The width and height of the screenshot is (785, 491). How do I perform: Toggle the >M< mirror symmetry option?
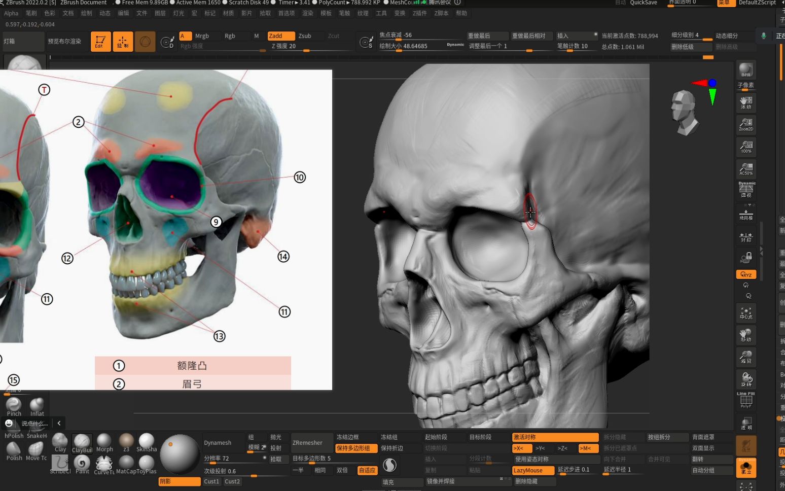point(588,448)
